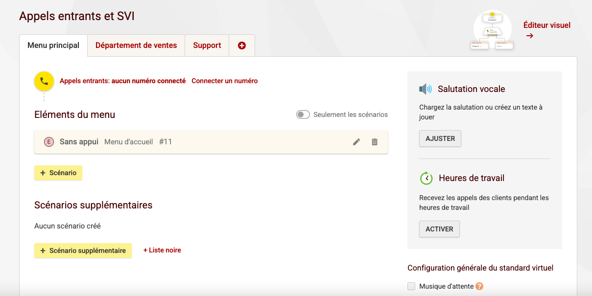Switch to Département de ventes tab
The height and width of the screenshot is (296, 592).
click(x=136, y=46)
